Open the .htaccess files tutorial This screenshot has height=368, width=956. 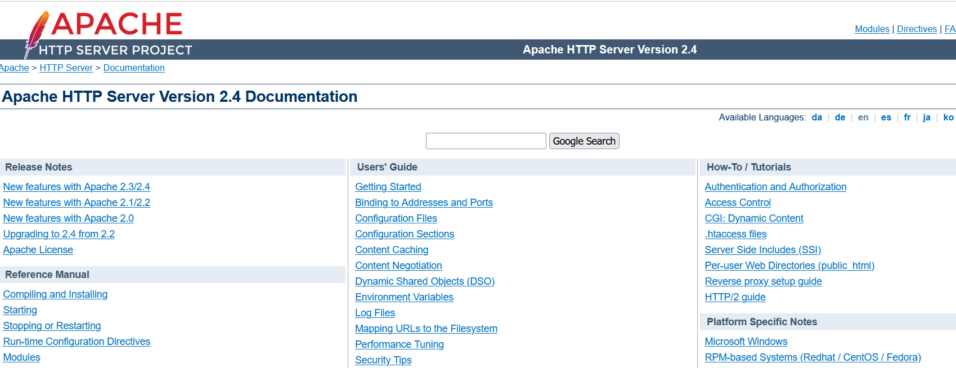pos(735,234)
